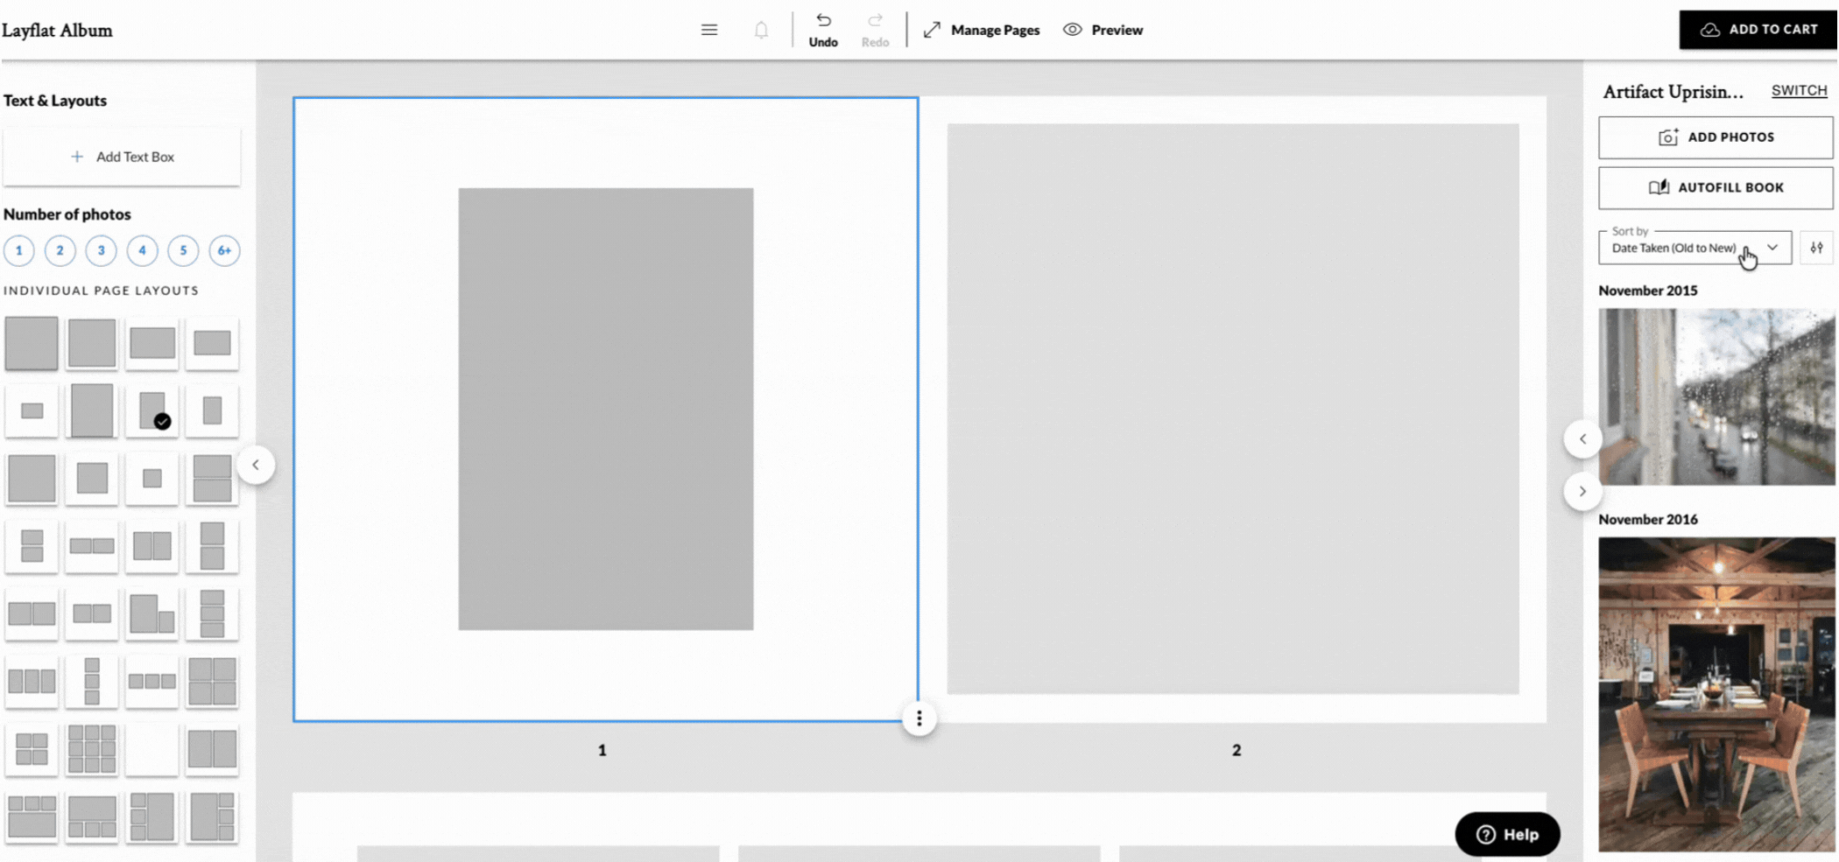Click the open book icon on Autofill Book
Screen dimensions: 1839x862
1658,187
